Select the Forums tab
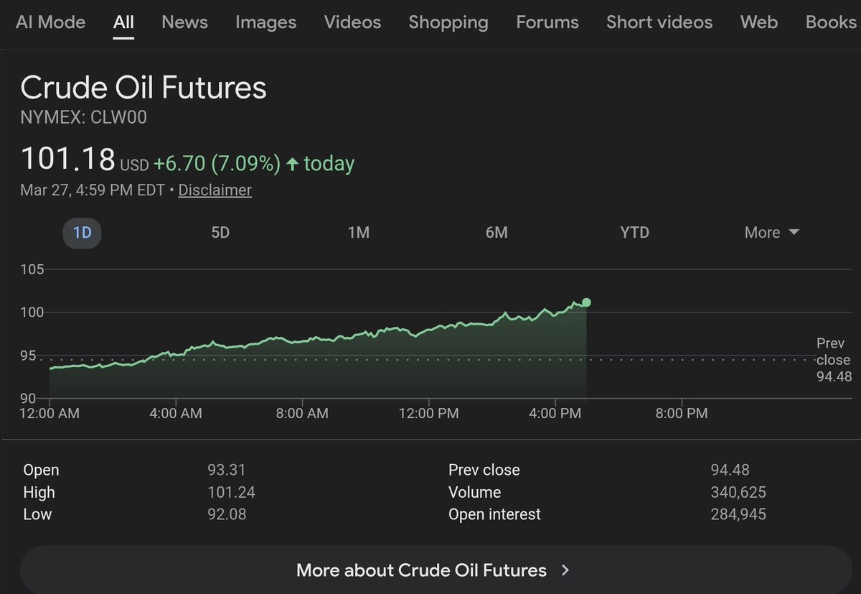 pyautogui.click(x=547, y=22)
